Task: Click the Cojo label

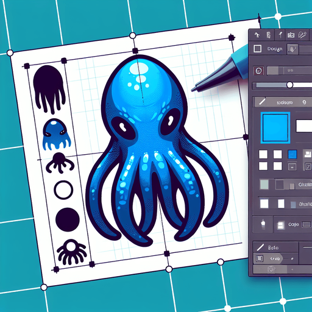Action: (293, 224)
